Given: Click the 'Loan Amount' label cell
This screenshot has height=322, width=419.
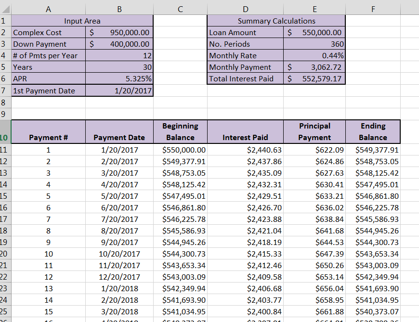Looking at the screenshot, I should click(x=245, y=32).
